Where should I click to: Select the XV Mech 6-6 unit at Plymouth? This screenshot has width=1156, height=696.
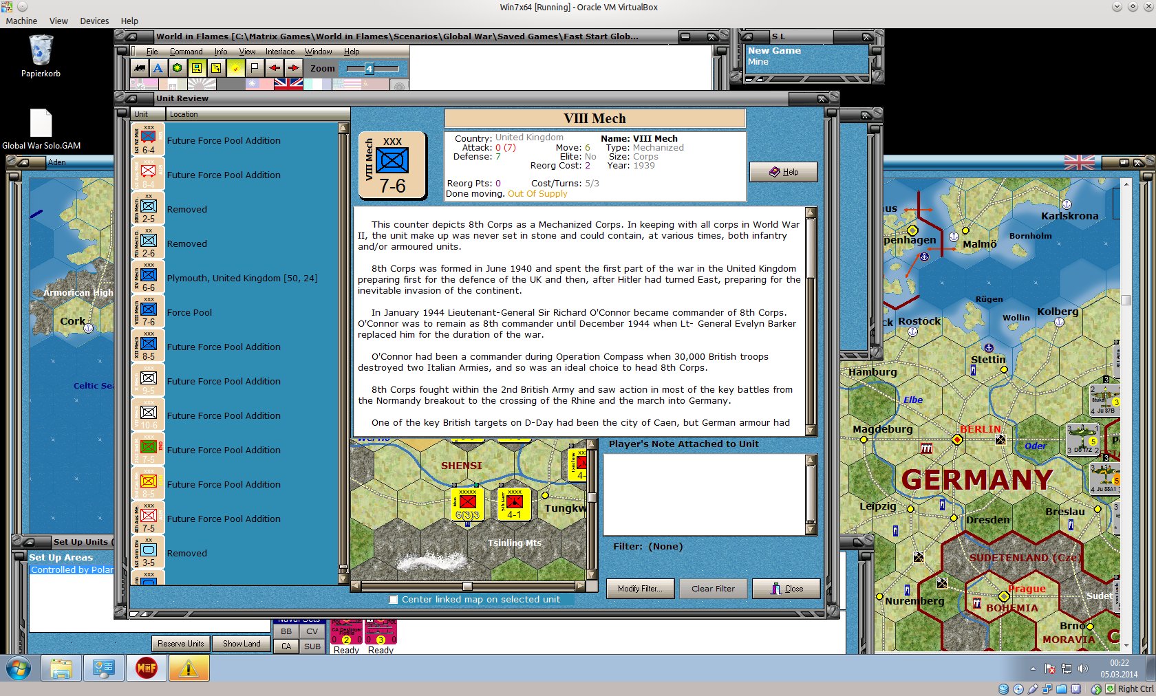[x=148, y=278]
